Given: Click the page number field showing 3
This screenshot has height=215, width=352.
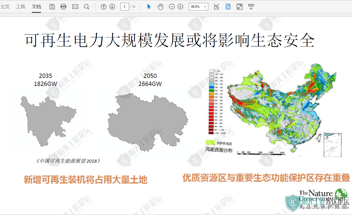Looking at the screenshot, I should [125, 7].
